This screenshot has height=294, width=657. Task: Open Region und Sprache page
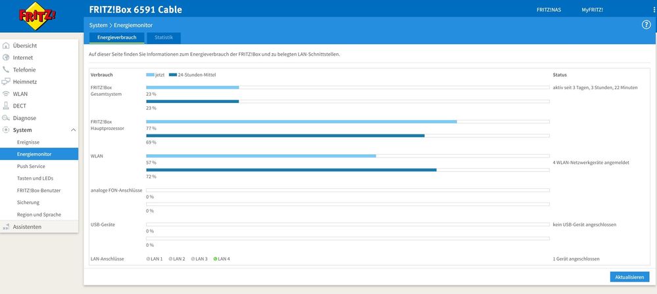pyautogui.click(x=39, y=215)
